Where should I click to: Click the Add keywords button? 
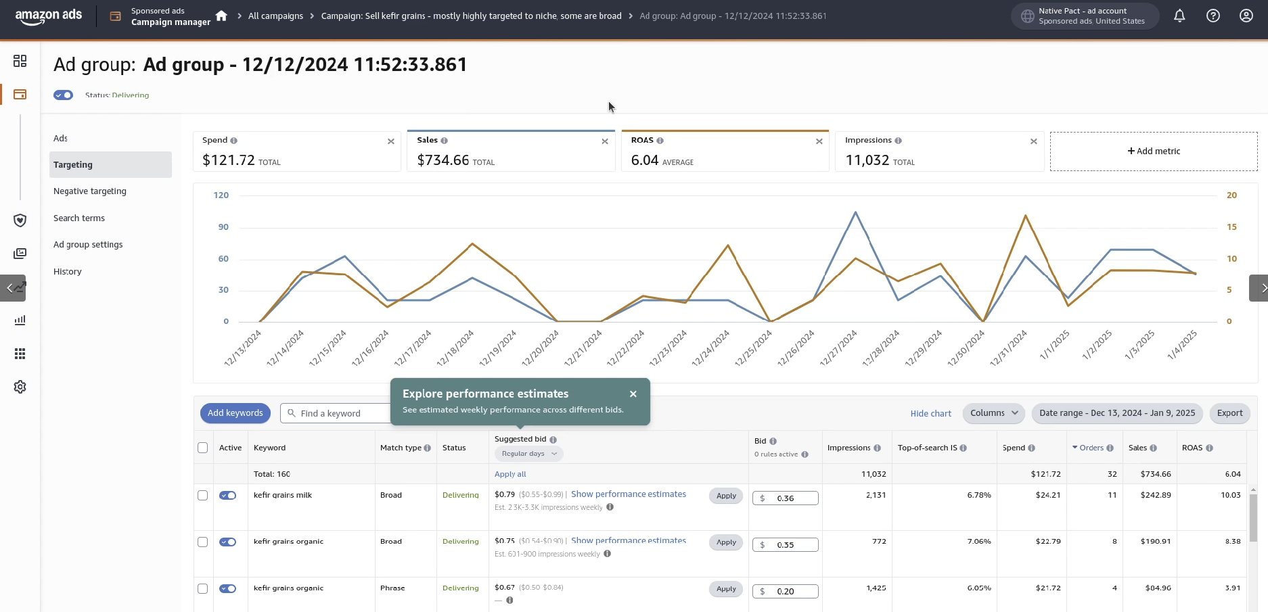(235, 413)
